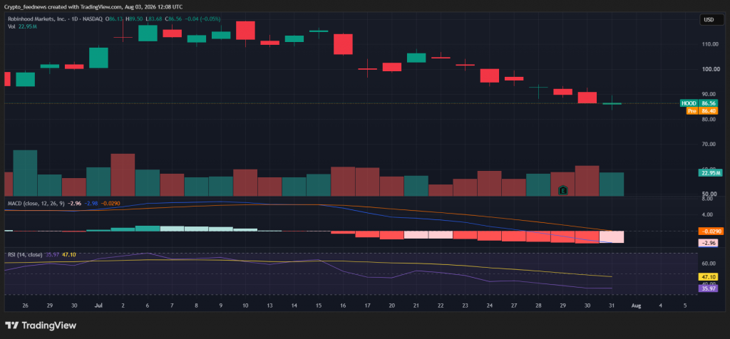This screenshot has height=339, width=730.
Task: Click the TradingView logo
Action: [41, 325]
